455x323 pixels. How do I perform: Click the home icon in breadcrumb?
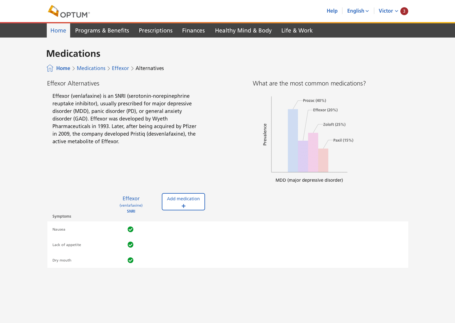(50, 68)
